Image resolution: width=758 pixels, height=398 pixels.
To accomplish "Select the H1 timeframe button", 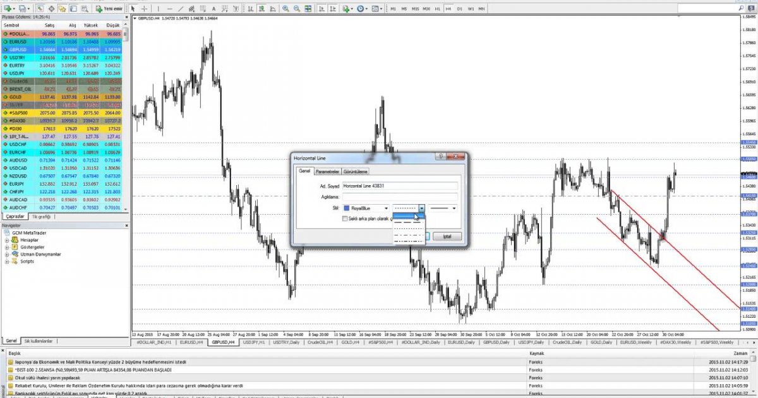I will tap(437, 9).
